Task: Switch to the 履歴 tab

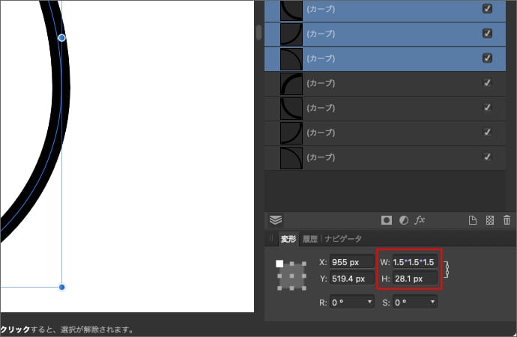Action: (x=310, y=239)
